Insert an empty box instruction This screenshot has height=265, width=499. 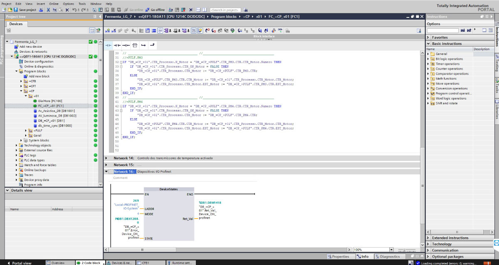coord(135,45)
